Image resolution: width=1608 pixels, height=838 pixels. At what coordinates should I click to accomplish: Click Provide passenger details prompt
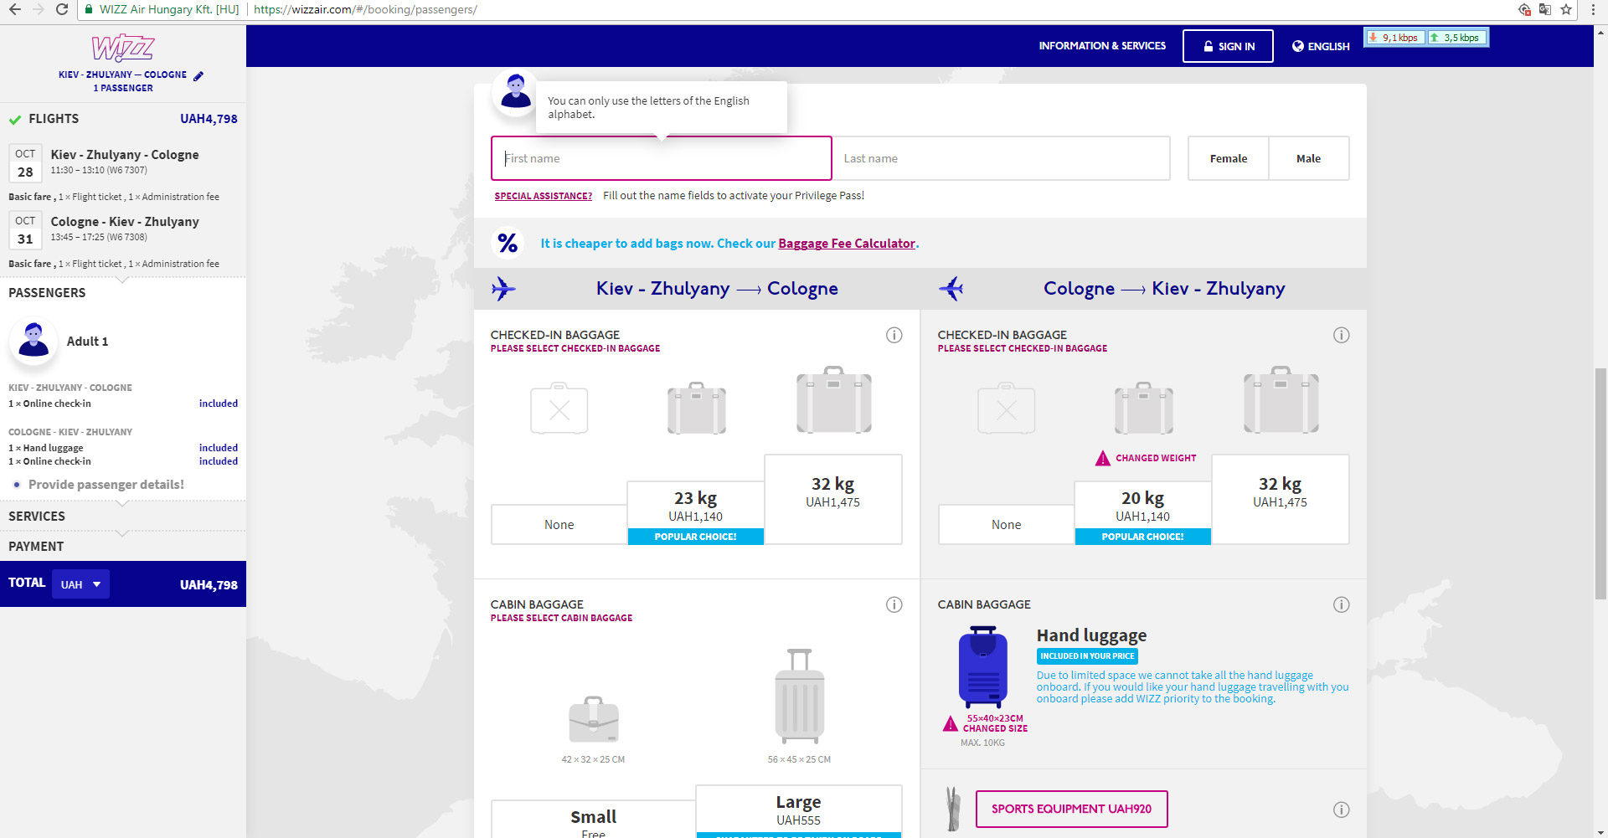(106, 485)
